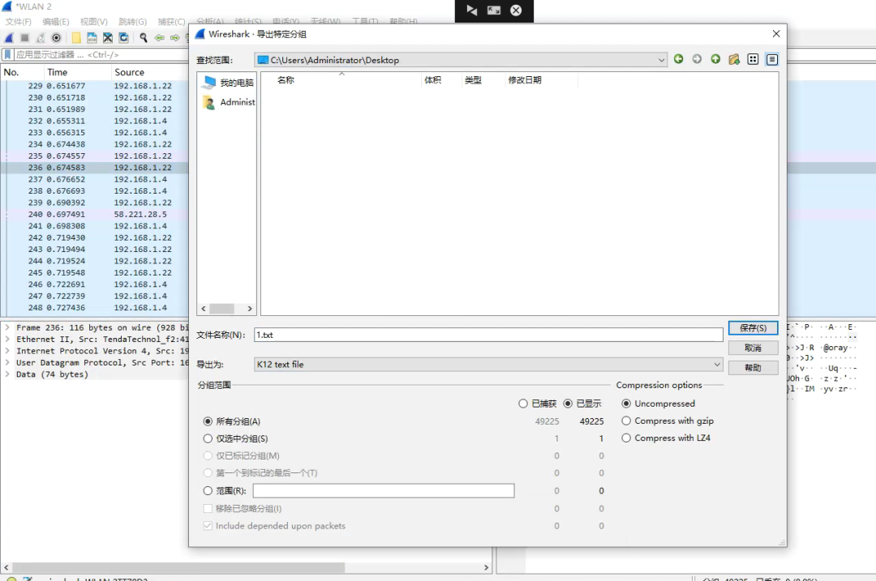This screenshot has height=581, width=876.
Task: Click the overlay circled X icon at the top
Action: pos(516,11)
